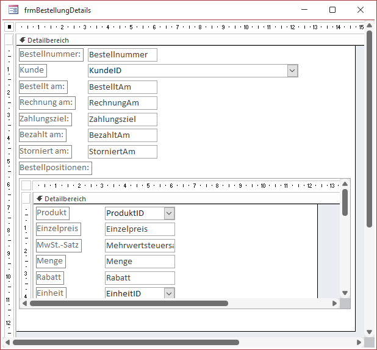Image resolution: width=377 pixels, height=350 pixels.
Task: Click the subform Detailbereich section arrow icon
Action: click(40, 199)
